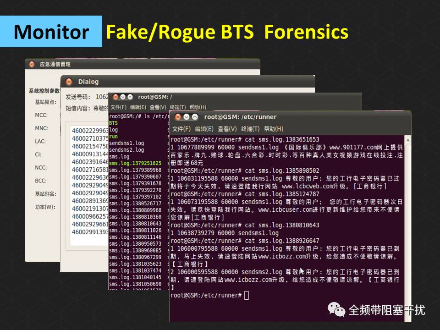The image size is (440, 330).
Task: Click sms.log.1379389968 in the file listing
Action: click(x=135, y=170)
